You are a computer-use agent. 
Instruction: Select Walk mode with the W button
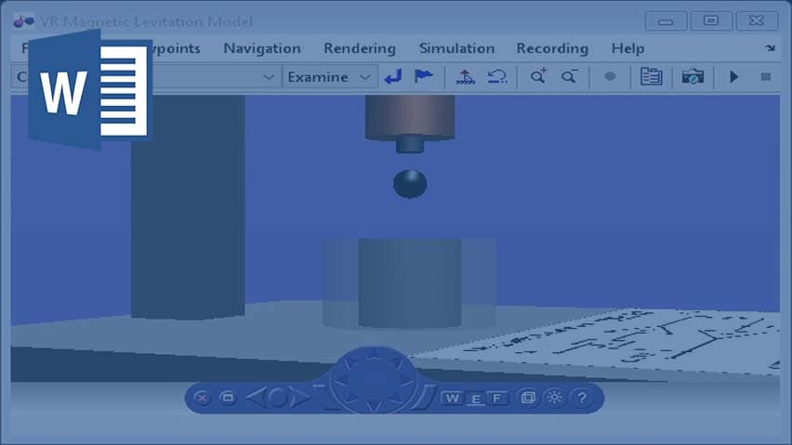[452, 398]
